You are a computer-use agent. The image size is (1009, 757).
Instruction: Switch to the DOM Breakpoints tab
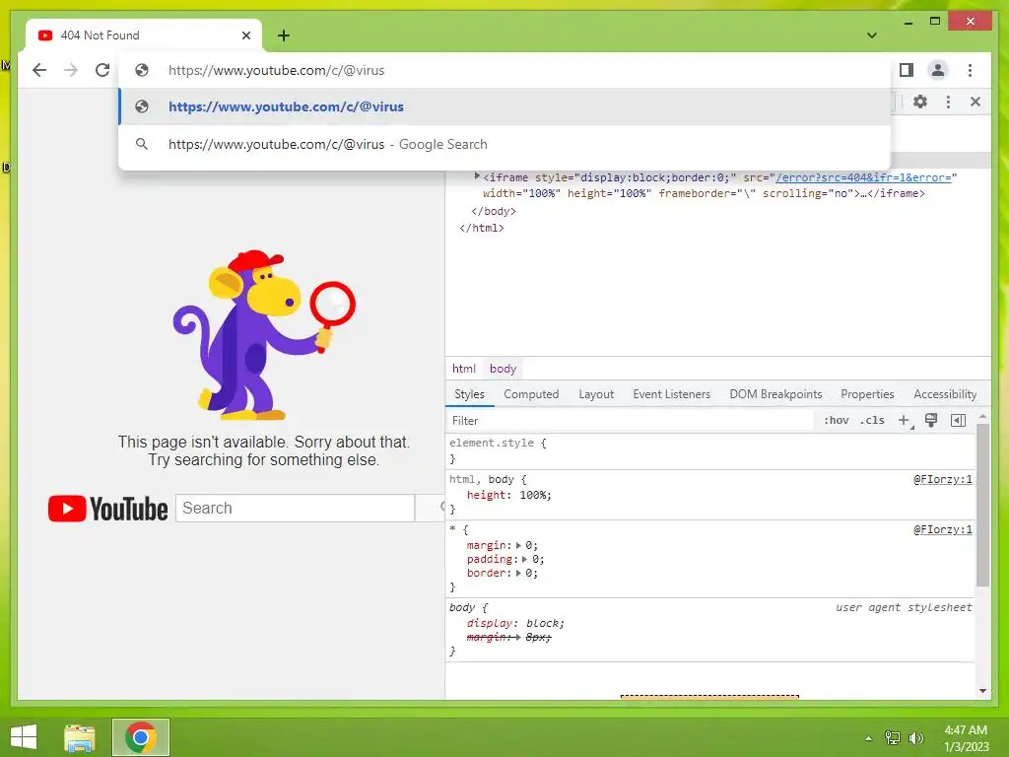[775, 394]
